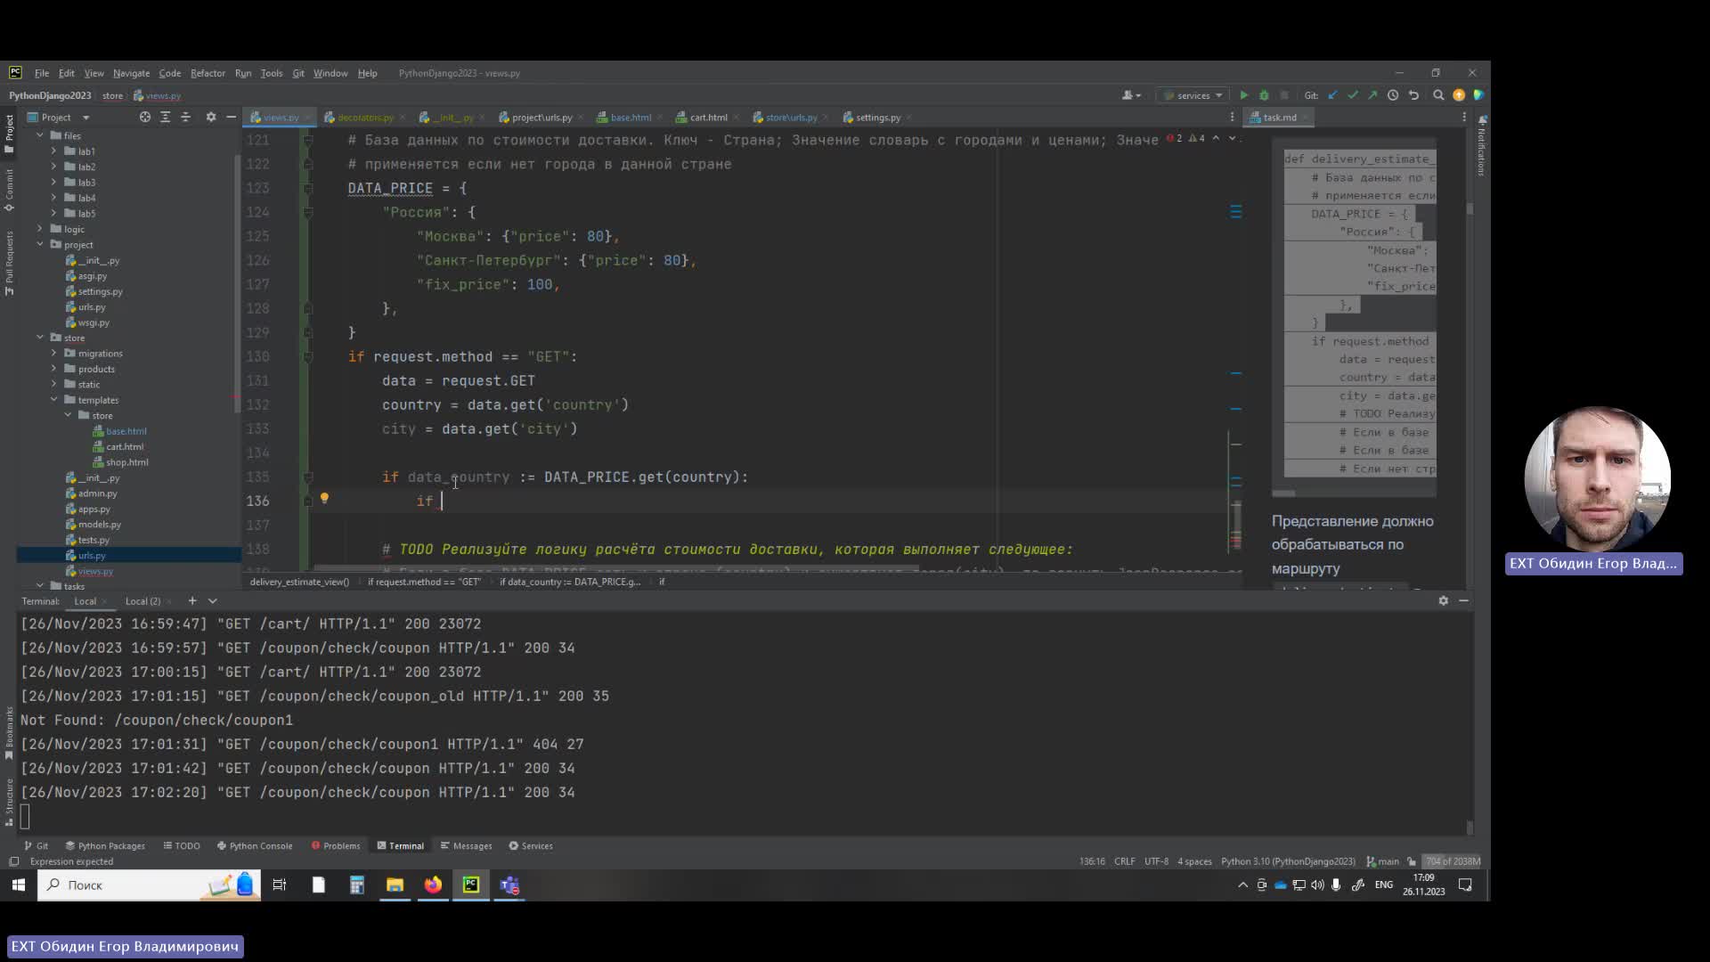Open File Explorer from the taskbar
Image resolution: width=1710 pixels, height=962 pixels.
tap(395, 885)
